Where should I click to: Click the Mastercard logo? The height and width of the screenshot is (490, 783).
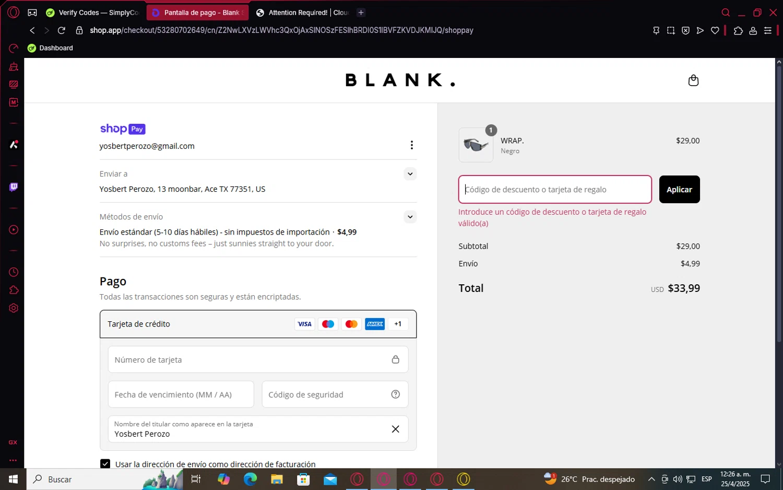tap(351, 324)
